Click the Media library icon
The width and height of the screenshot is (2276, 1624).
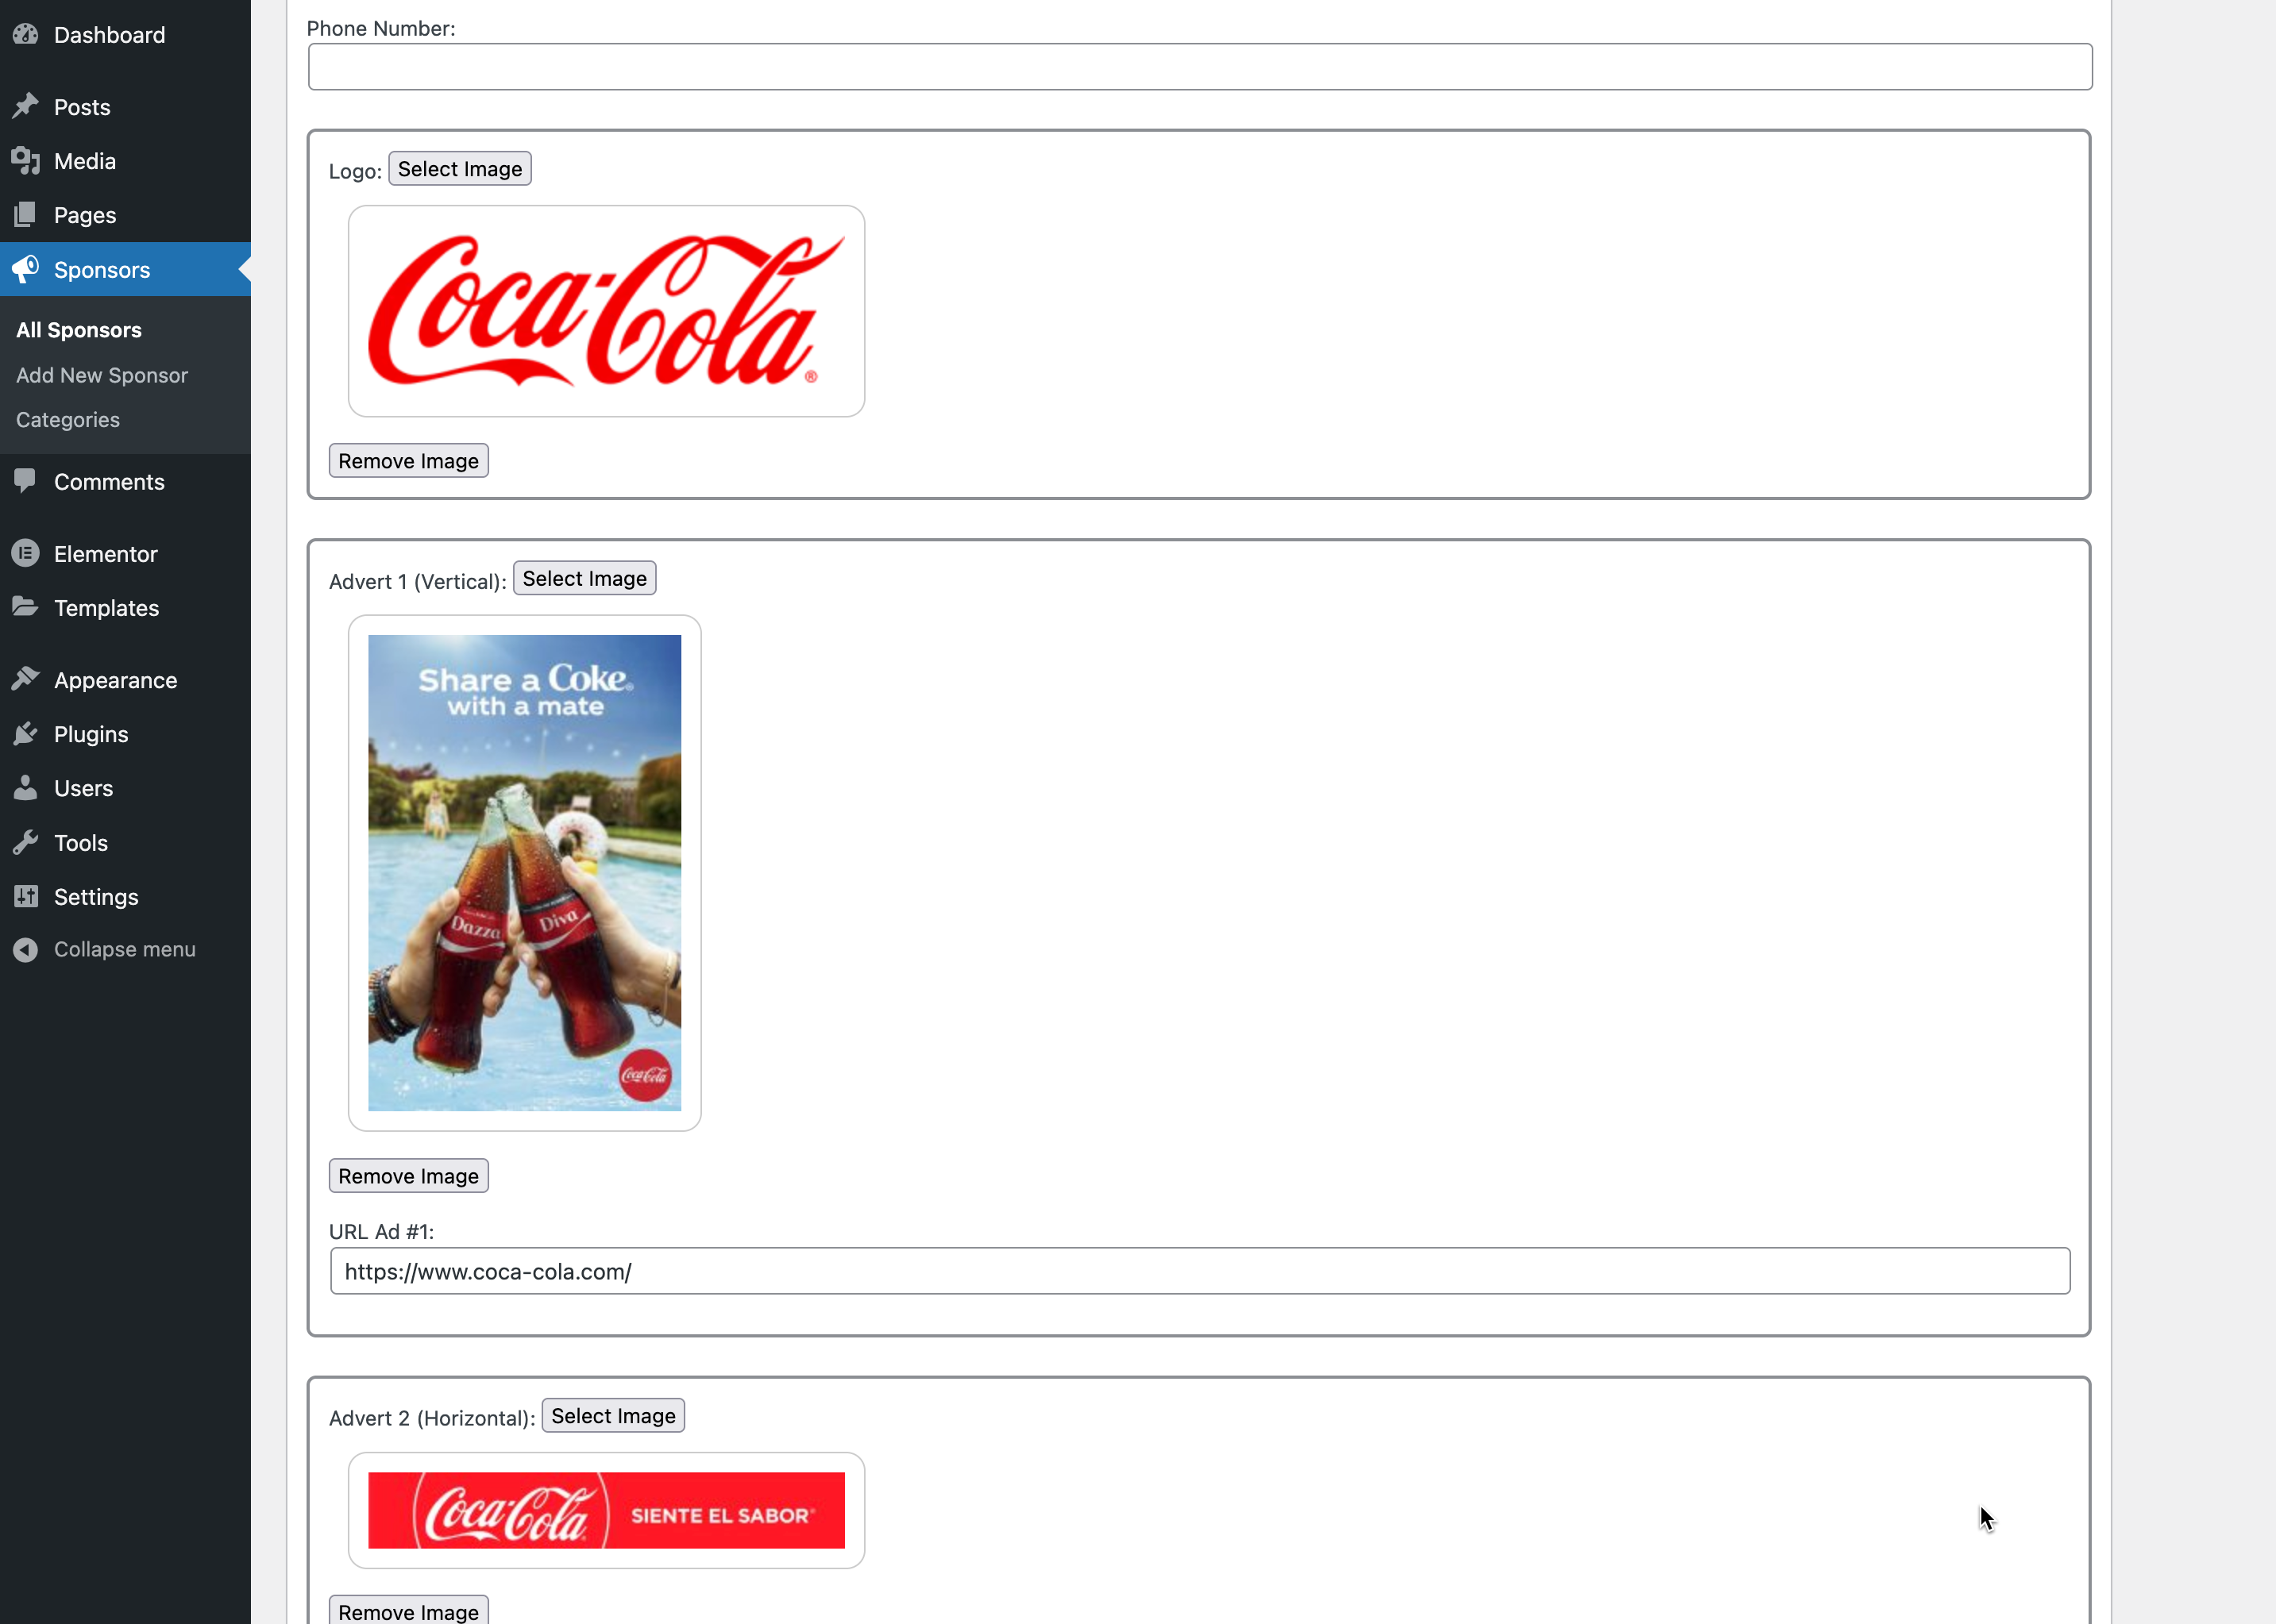pyautogui.click(x=26, y=161)
